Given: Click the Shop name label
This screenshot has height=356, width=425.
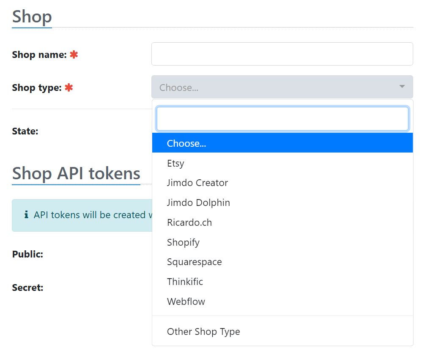Looking at the screenshot, I should coord(39,55).
